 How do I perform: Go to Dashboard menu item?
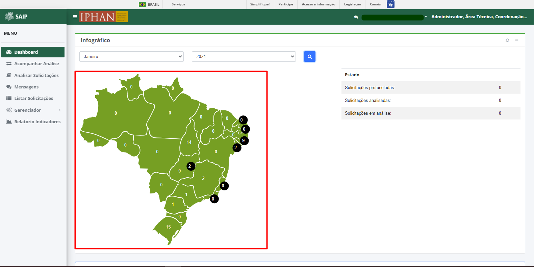click(x=33, y=52)
